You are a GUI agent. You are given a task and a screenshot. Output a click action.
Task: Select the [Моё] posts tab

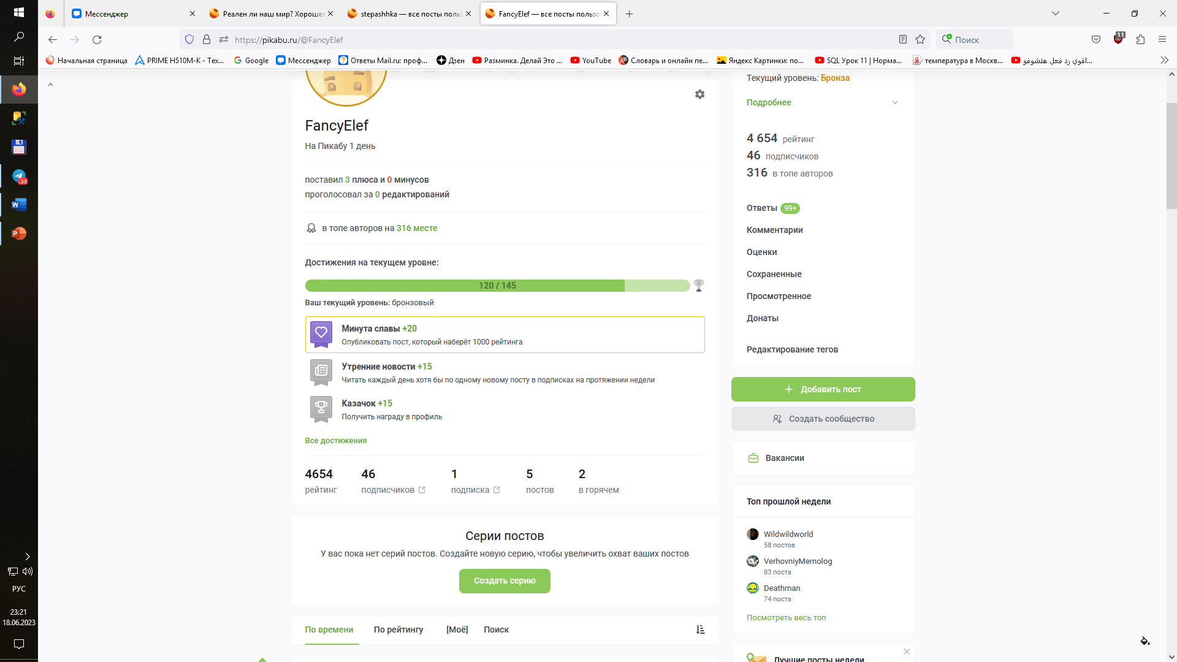(x=457, y=630)
